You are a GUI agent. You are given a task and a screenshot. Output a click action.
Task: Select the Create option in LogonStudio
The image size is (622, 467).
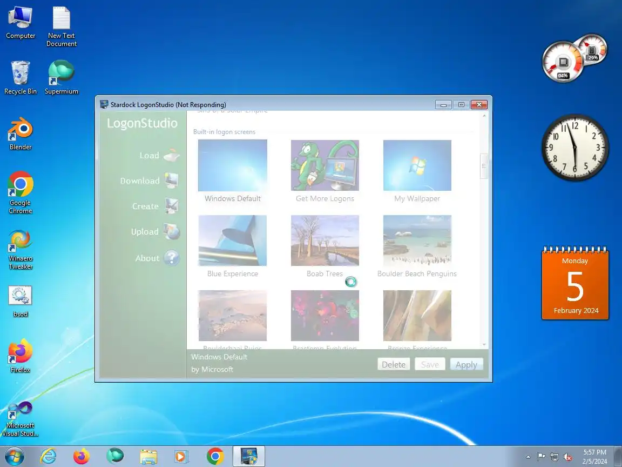(155, 206)
